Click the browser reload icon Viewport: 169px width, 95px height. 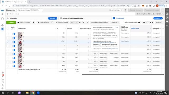click(x=10, y=6)
